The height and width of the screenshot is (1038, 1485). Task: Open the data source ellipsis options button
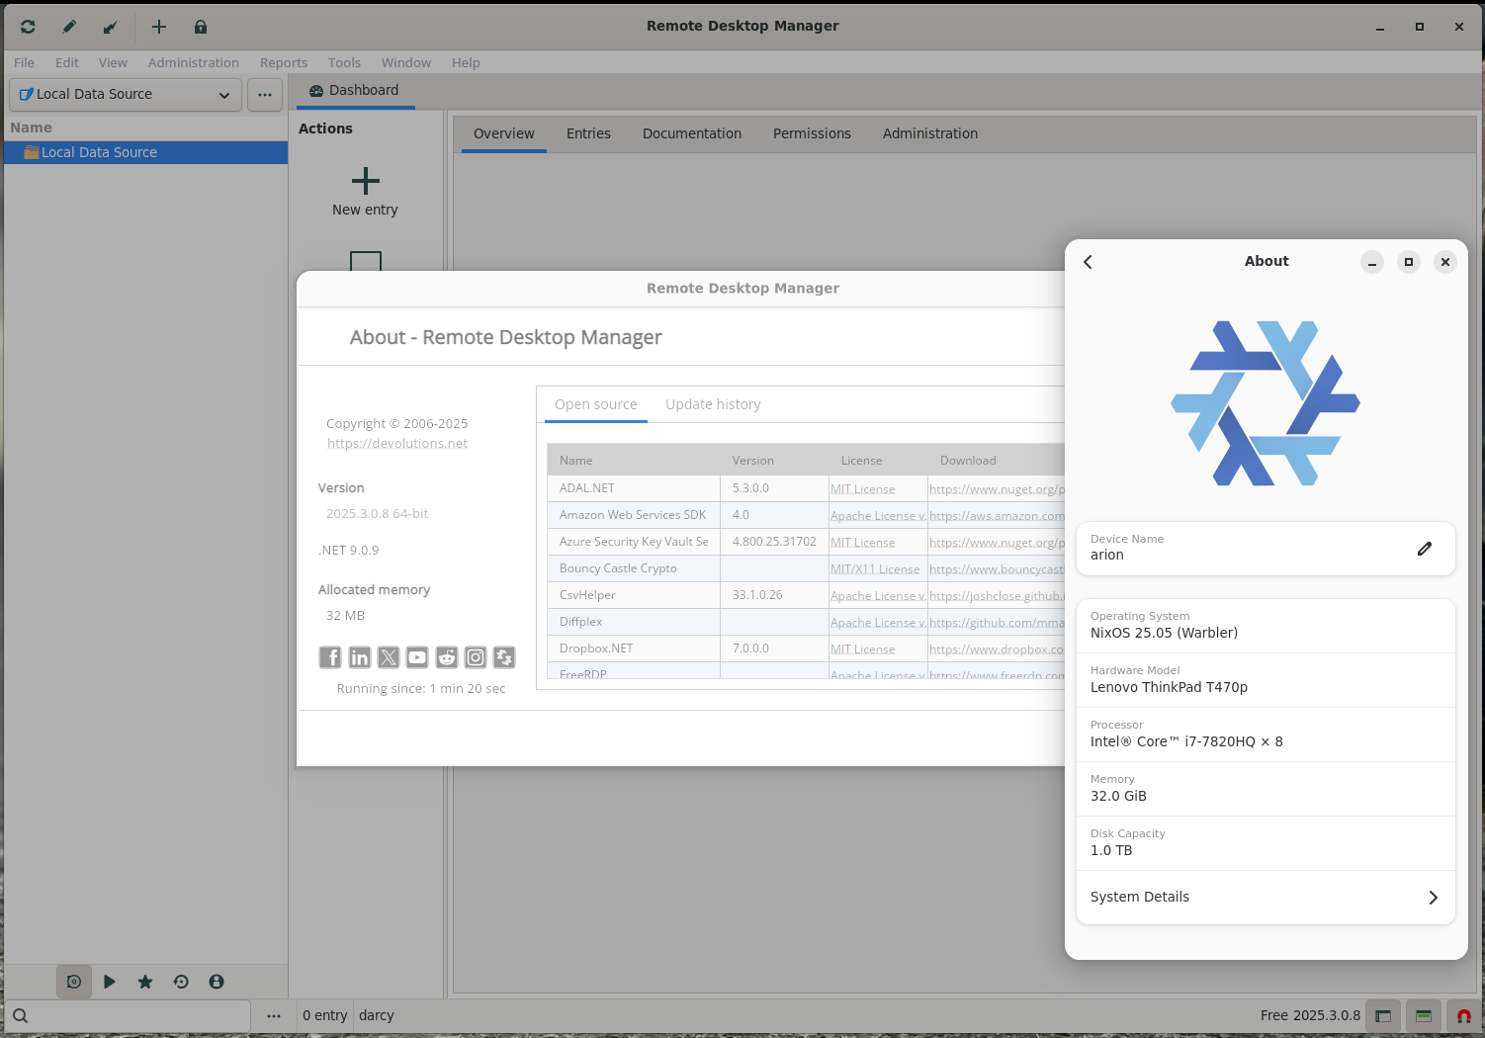(265, 95)
